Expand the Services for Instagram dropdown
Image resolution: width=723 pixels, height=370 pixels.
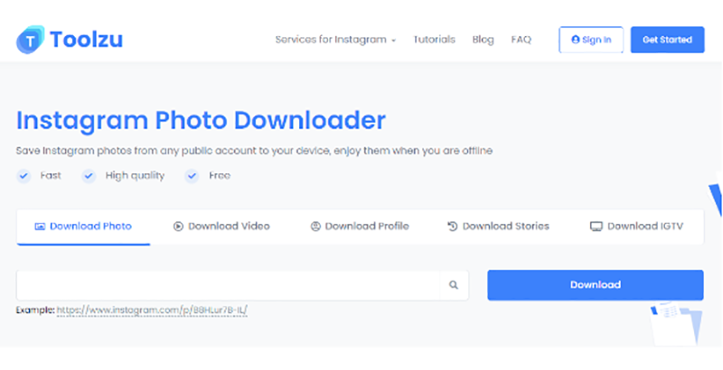pos(335,40)
